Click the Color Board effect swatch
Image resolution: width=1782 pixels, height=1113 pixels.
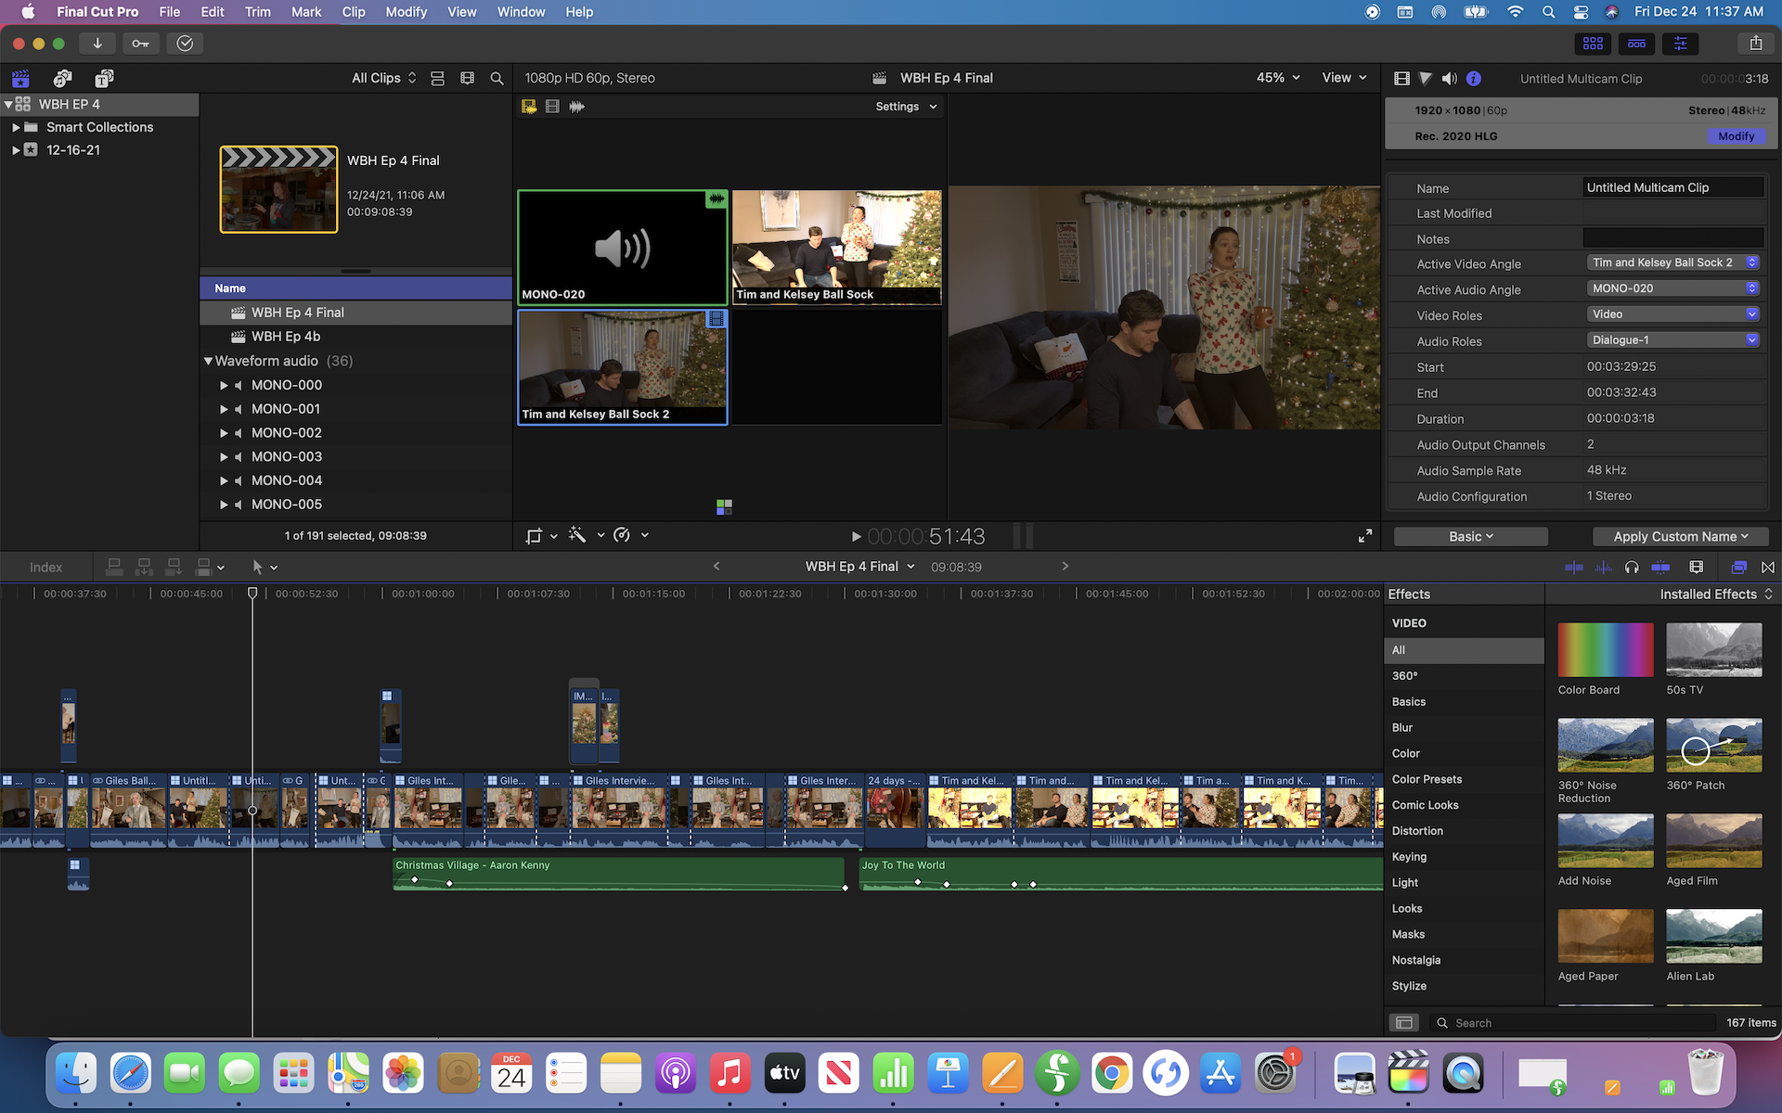[1605, 650]
